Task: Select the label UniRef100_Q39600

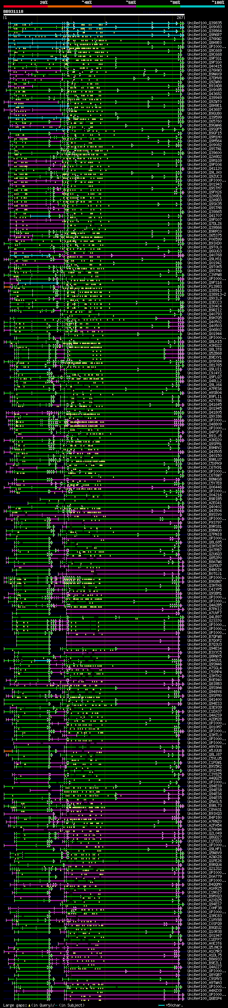Action: click(x=204, y=153)
